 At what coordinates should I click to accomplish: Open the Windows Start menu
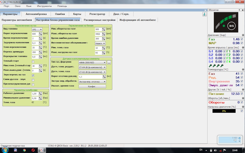[x=5, y=150]
